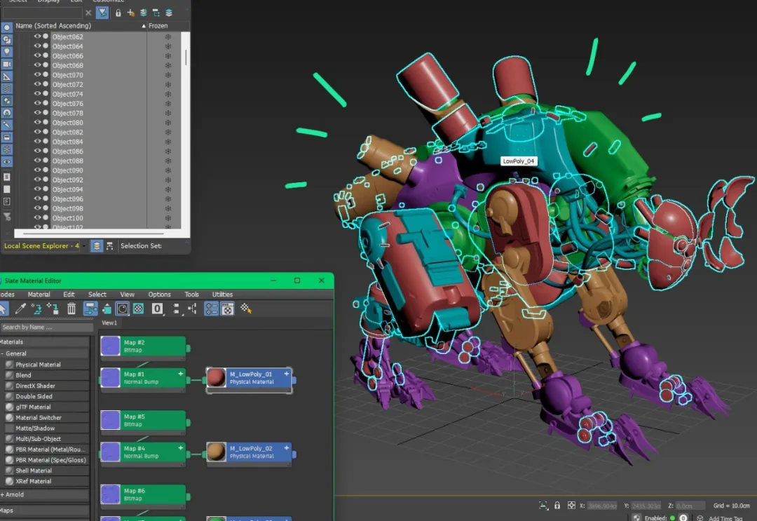Click sort by layer icon in Scene Explorer
This screenshot has width=757, height=521.
pyautogui.click(x=97, y=246)
